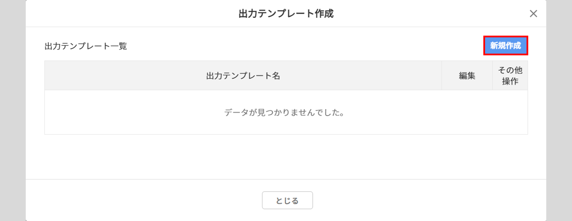572x221 pixels.
Task: Click the 出力テンプレート作成 dialog title
Action: coord(286,14)
